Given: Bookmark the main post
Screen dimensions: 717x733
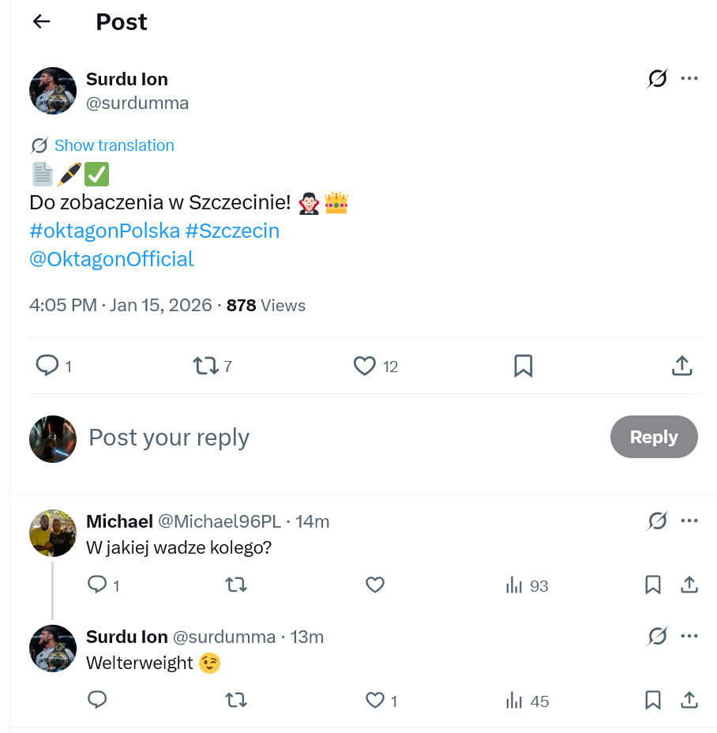Looking at the screenshot, I should pyautogui.click(x=523, y=366).
